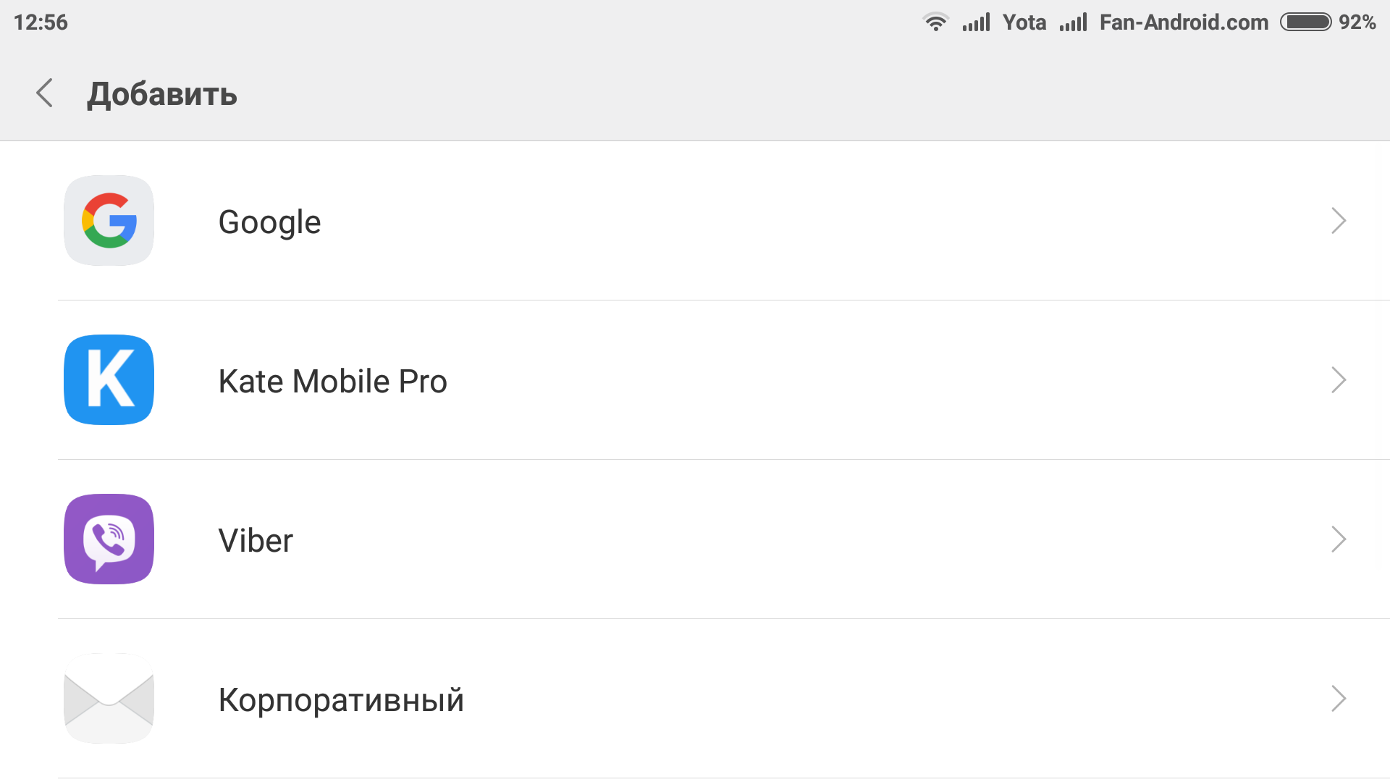Tap the Wi-Fi status icon

point(935,22)
